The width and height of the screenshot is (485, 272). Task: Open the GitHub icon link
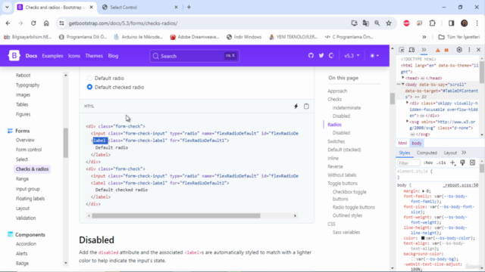[311, 55]
